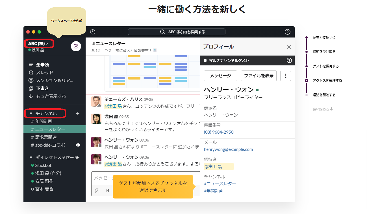This screenshot has height=214, width=367.
Task: Click the #ニュースレター channel header title
Action: [x=109, y=43]
